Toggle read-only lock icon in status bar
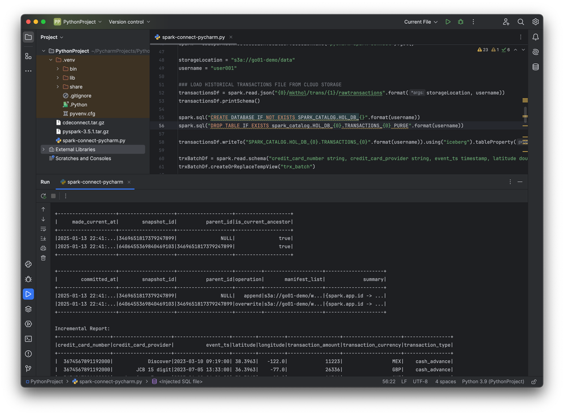The height and width of the screenshot is (415, 564). 534,382
